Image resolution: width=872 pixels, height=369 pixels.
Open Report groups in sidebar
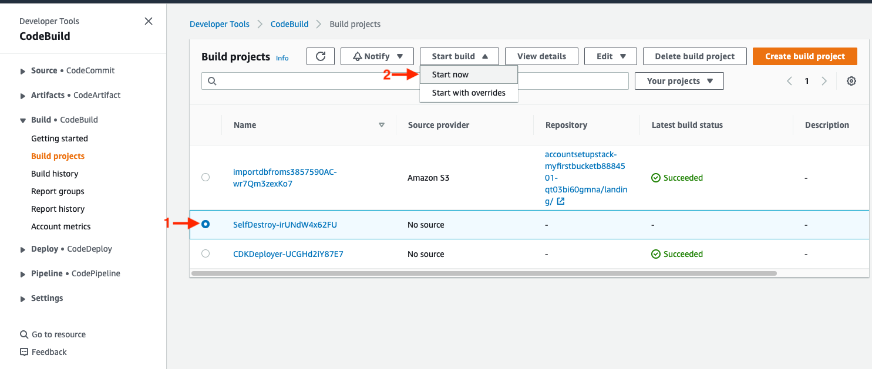[58, 191]
